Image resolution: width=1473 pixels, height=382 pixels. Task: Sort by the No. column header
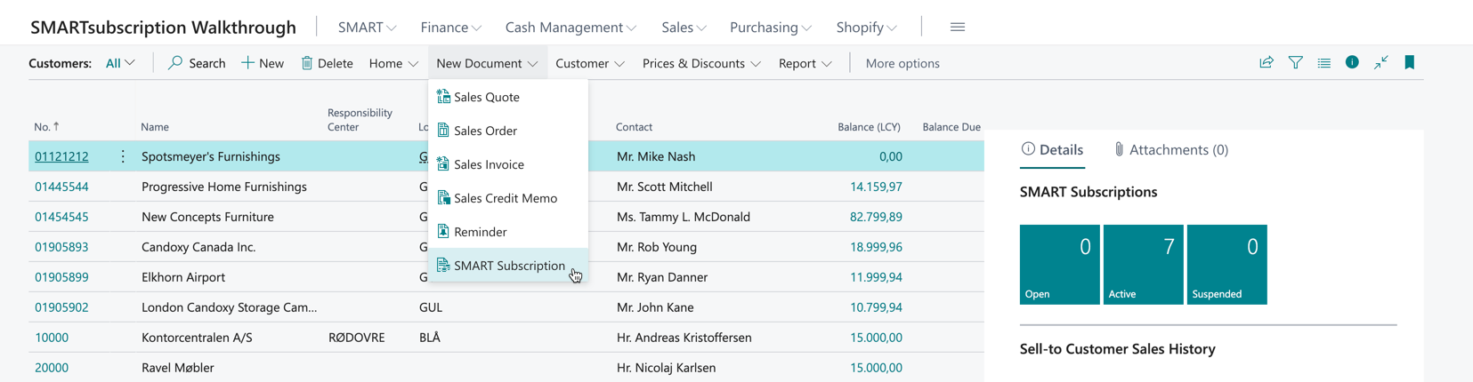pos(46,127)
